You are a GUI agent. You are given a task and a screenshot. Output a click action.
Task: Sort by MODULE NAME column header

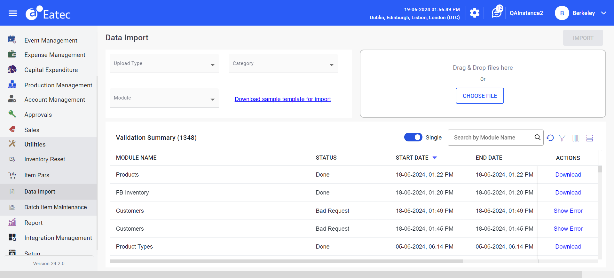tap(136, 158)
